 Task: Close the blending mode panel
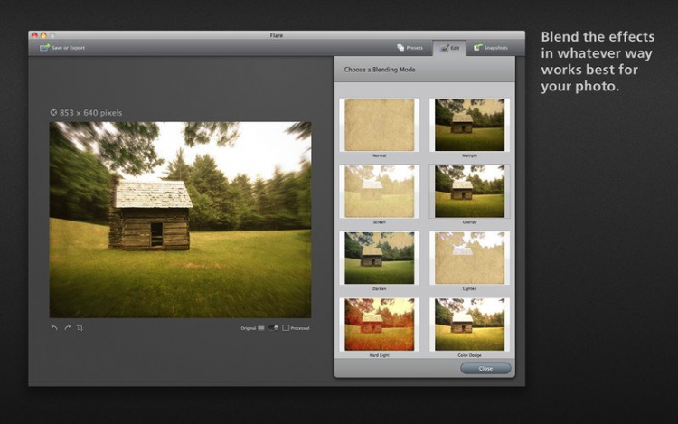point(485,368)
